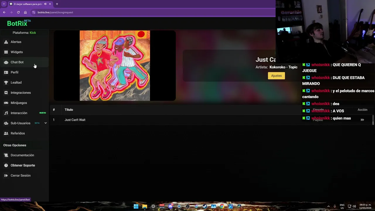
Task: Open Documentación link
Action: pos(25,155)
